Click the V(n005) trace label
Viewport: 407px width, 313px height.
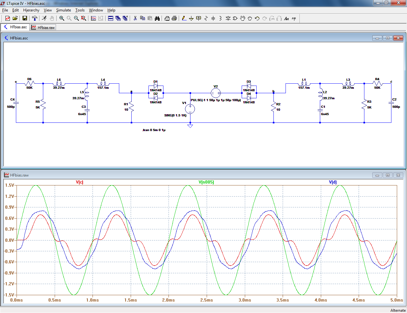click(x=206, y=182)
